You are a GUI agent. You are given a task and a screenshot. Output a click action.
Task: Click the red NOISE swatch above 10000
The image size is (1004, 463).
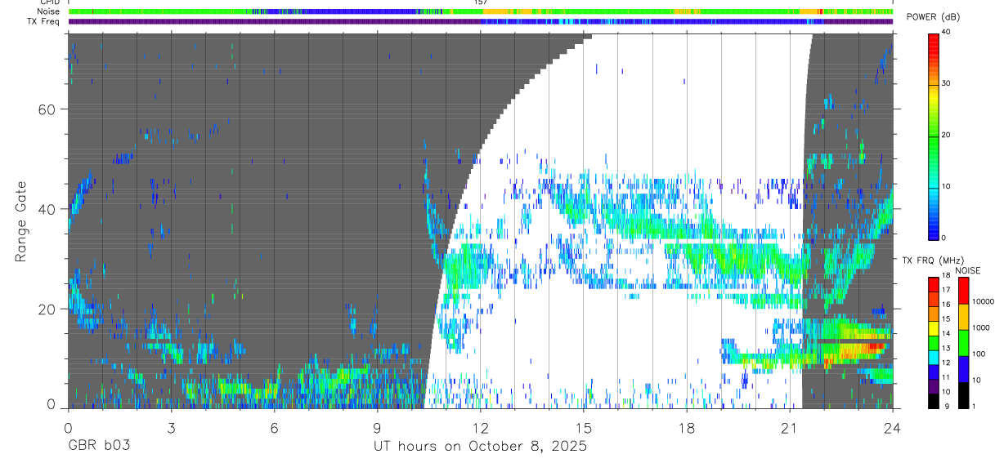pyautogui.click(x=963, y=291)
